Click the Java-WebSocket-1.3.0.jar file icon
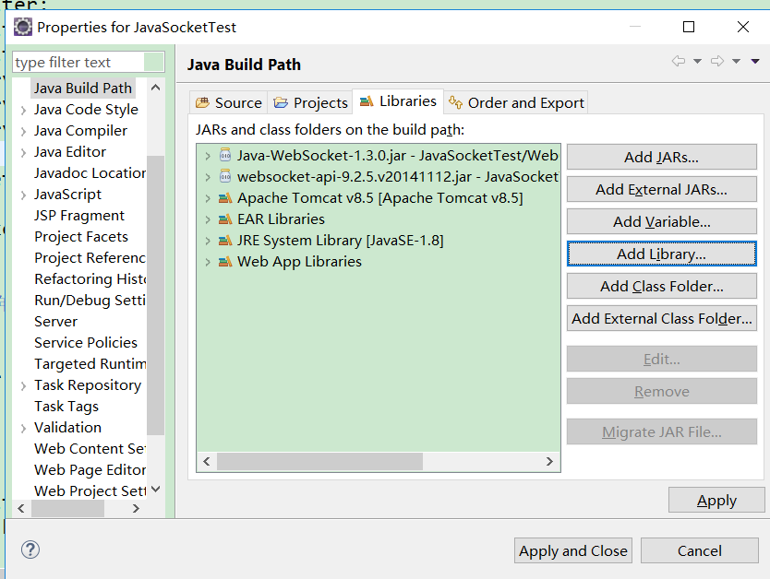 [x=225, y=156]
